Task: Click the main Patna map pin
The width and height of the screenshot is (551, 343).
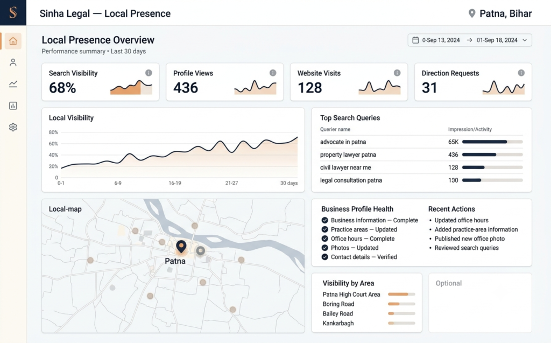Action: [x=181, y=247]
